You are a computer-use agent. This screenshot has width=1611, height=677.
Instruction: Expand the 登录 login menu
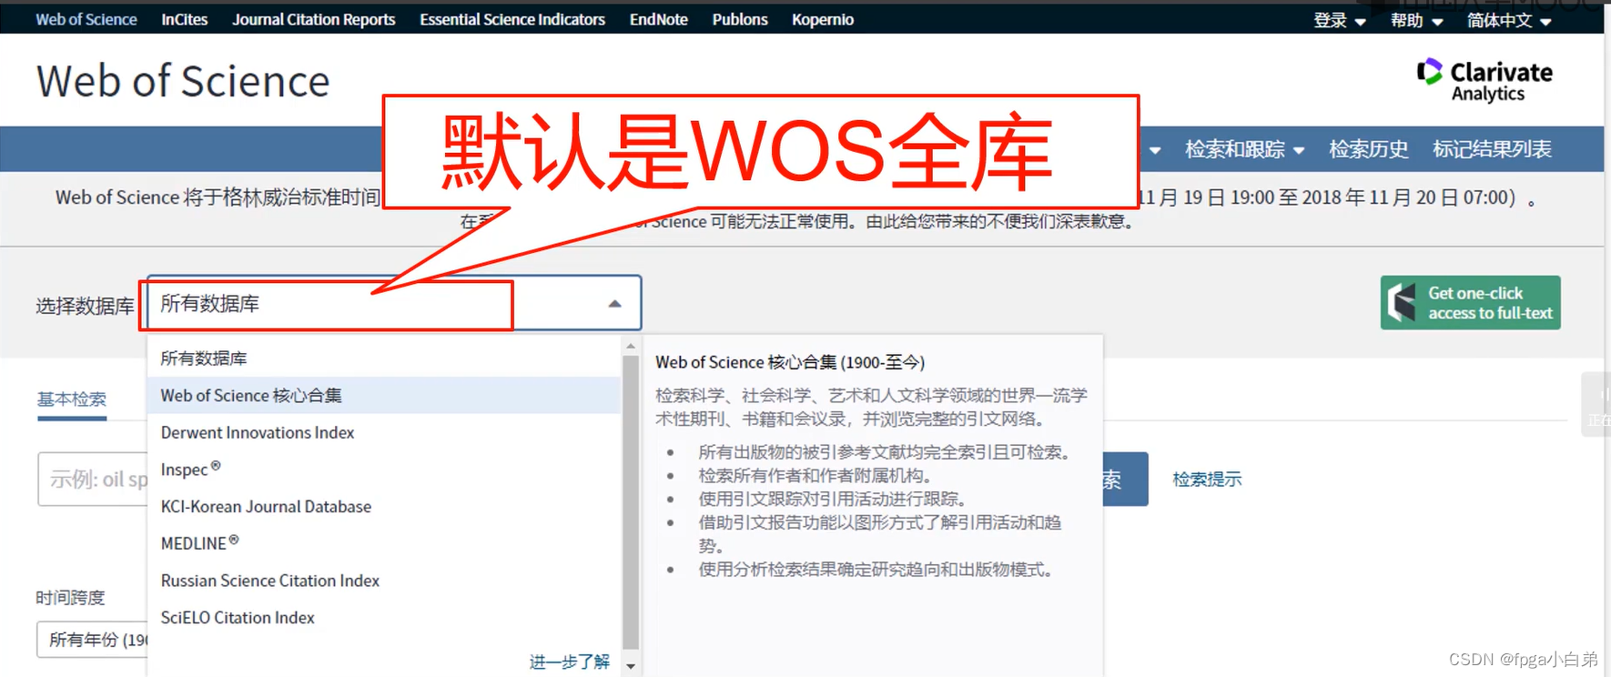1340,20
